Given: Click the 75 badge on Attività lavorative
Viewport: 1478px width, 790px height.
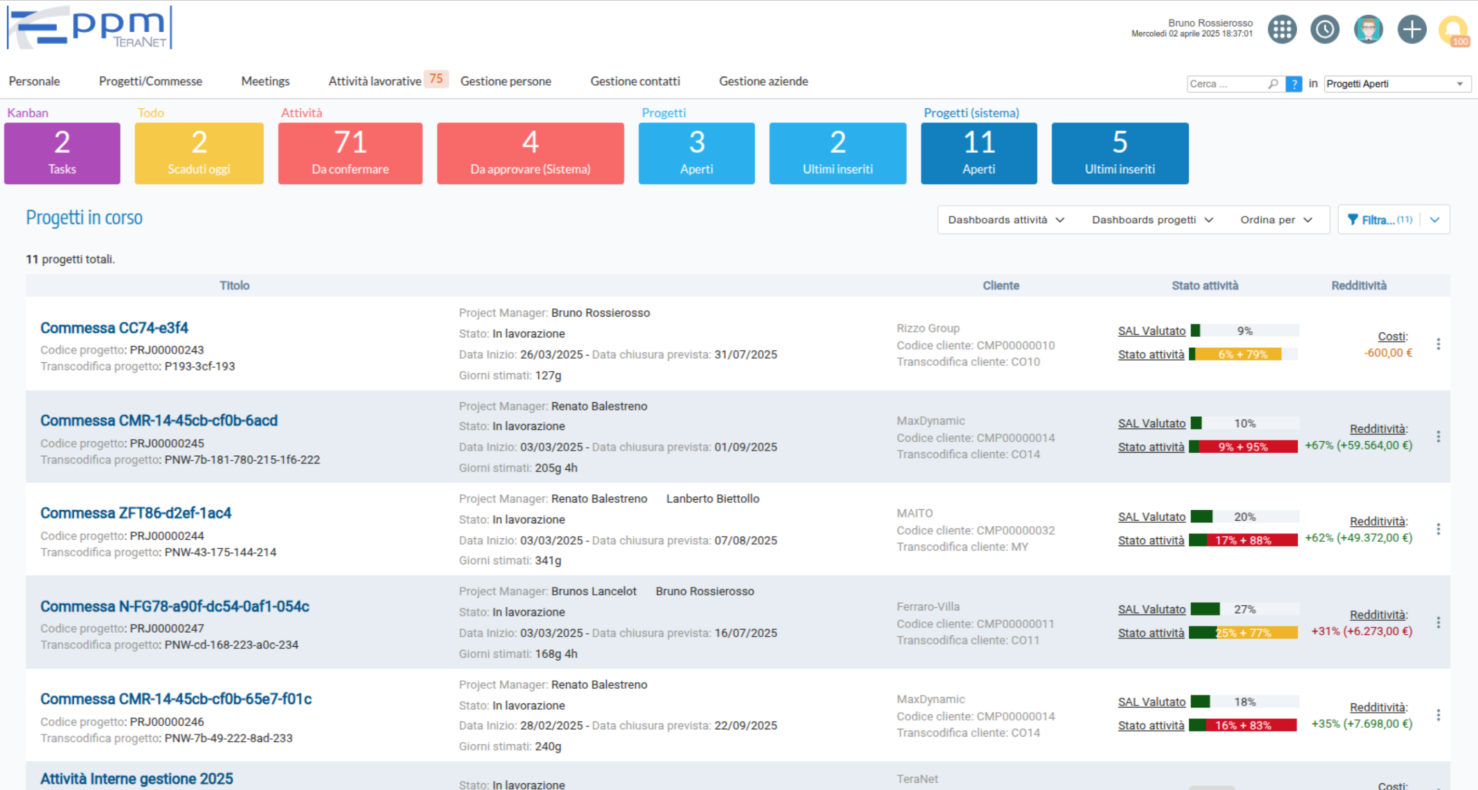Looking at the screenshot, I should click(x=436, y=79).
